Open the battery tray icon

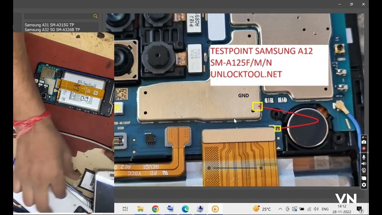302,209
